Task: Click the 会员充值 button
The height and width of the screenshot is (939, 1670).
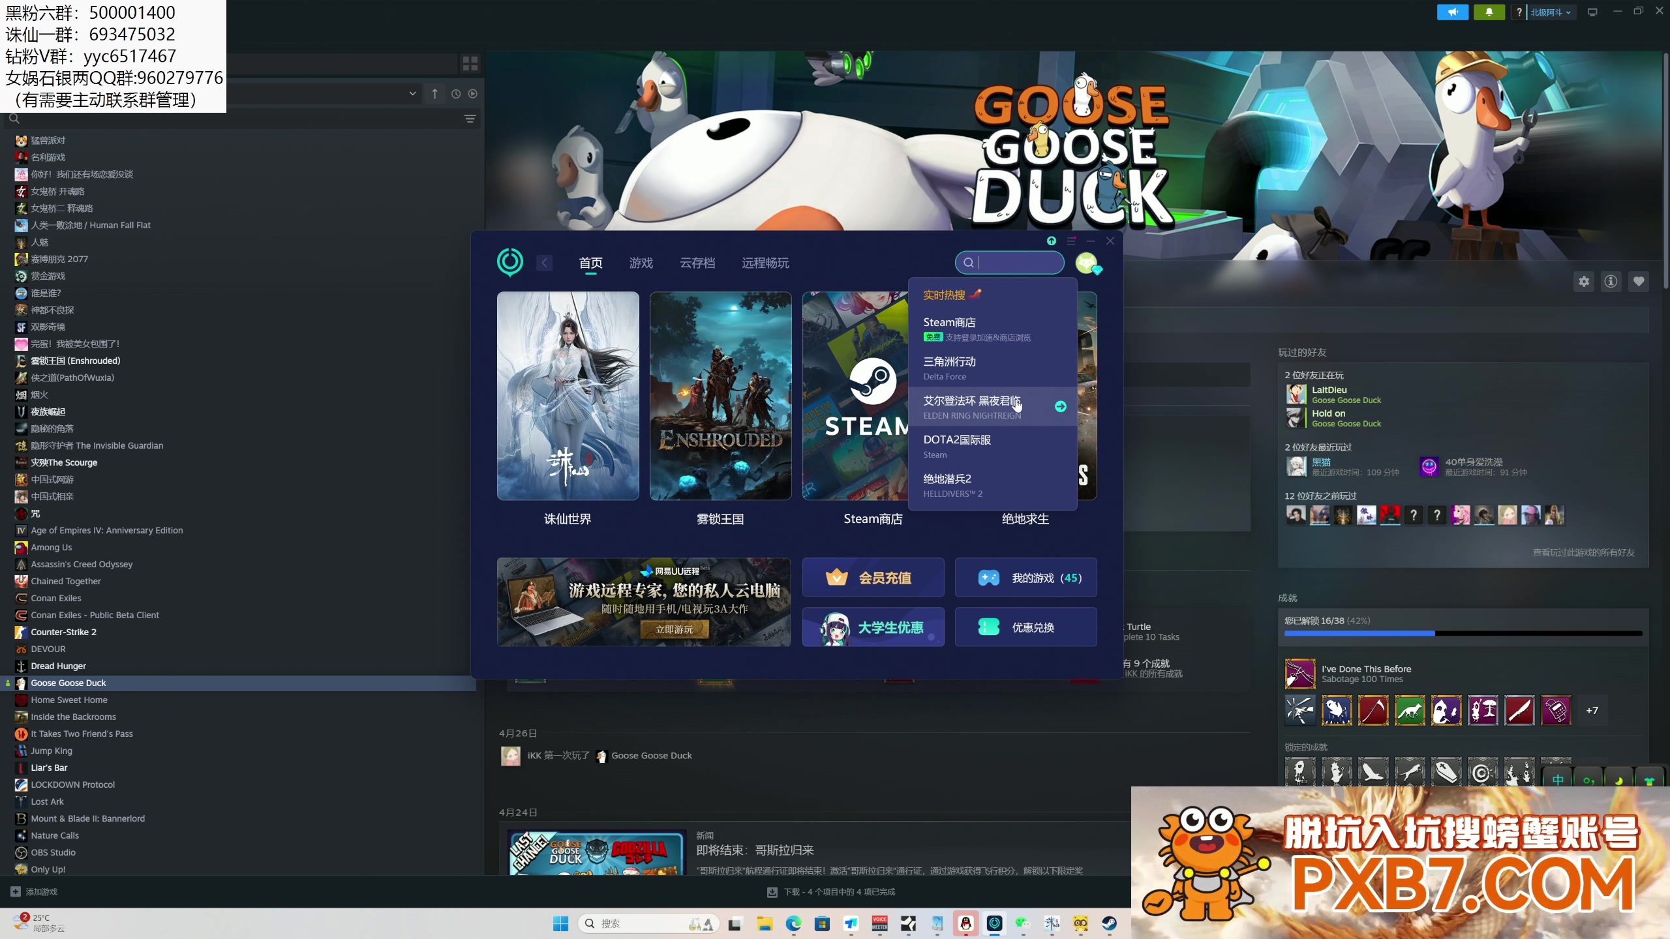Action: [x=873, y=578]
